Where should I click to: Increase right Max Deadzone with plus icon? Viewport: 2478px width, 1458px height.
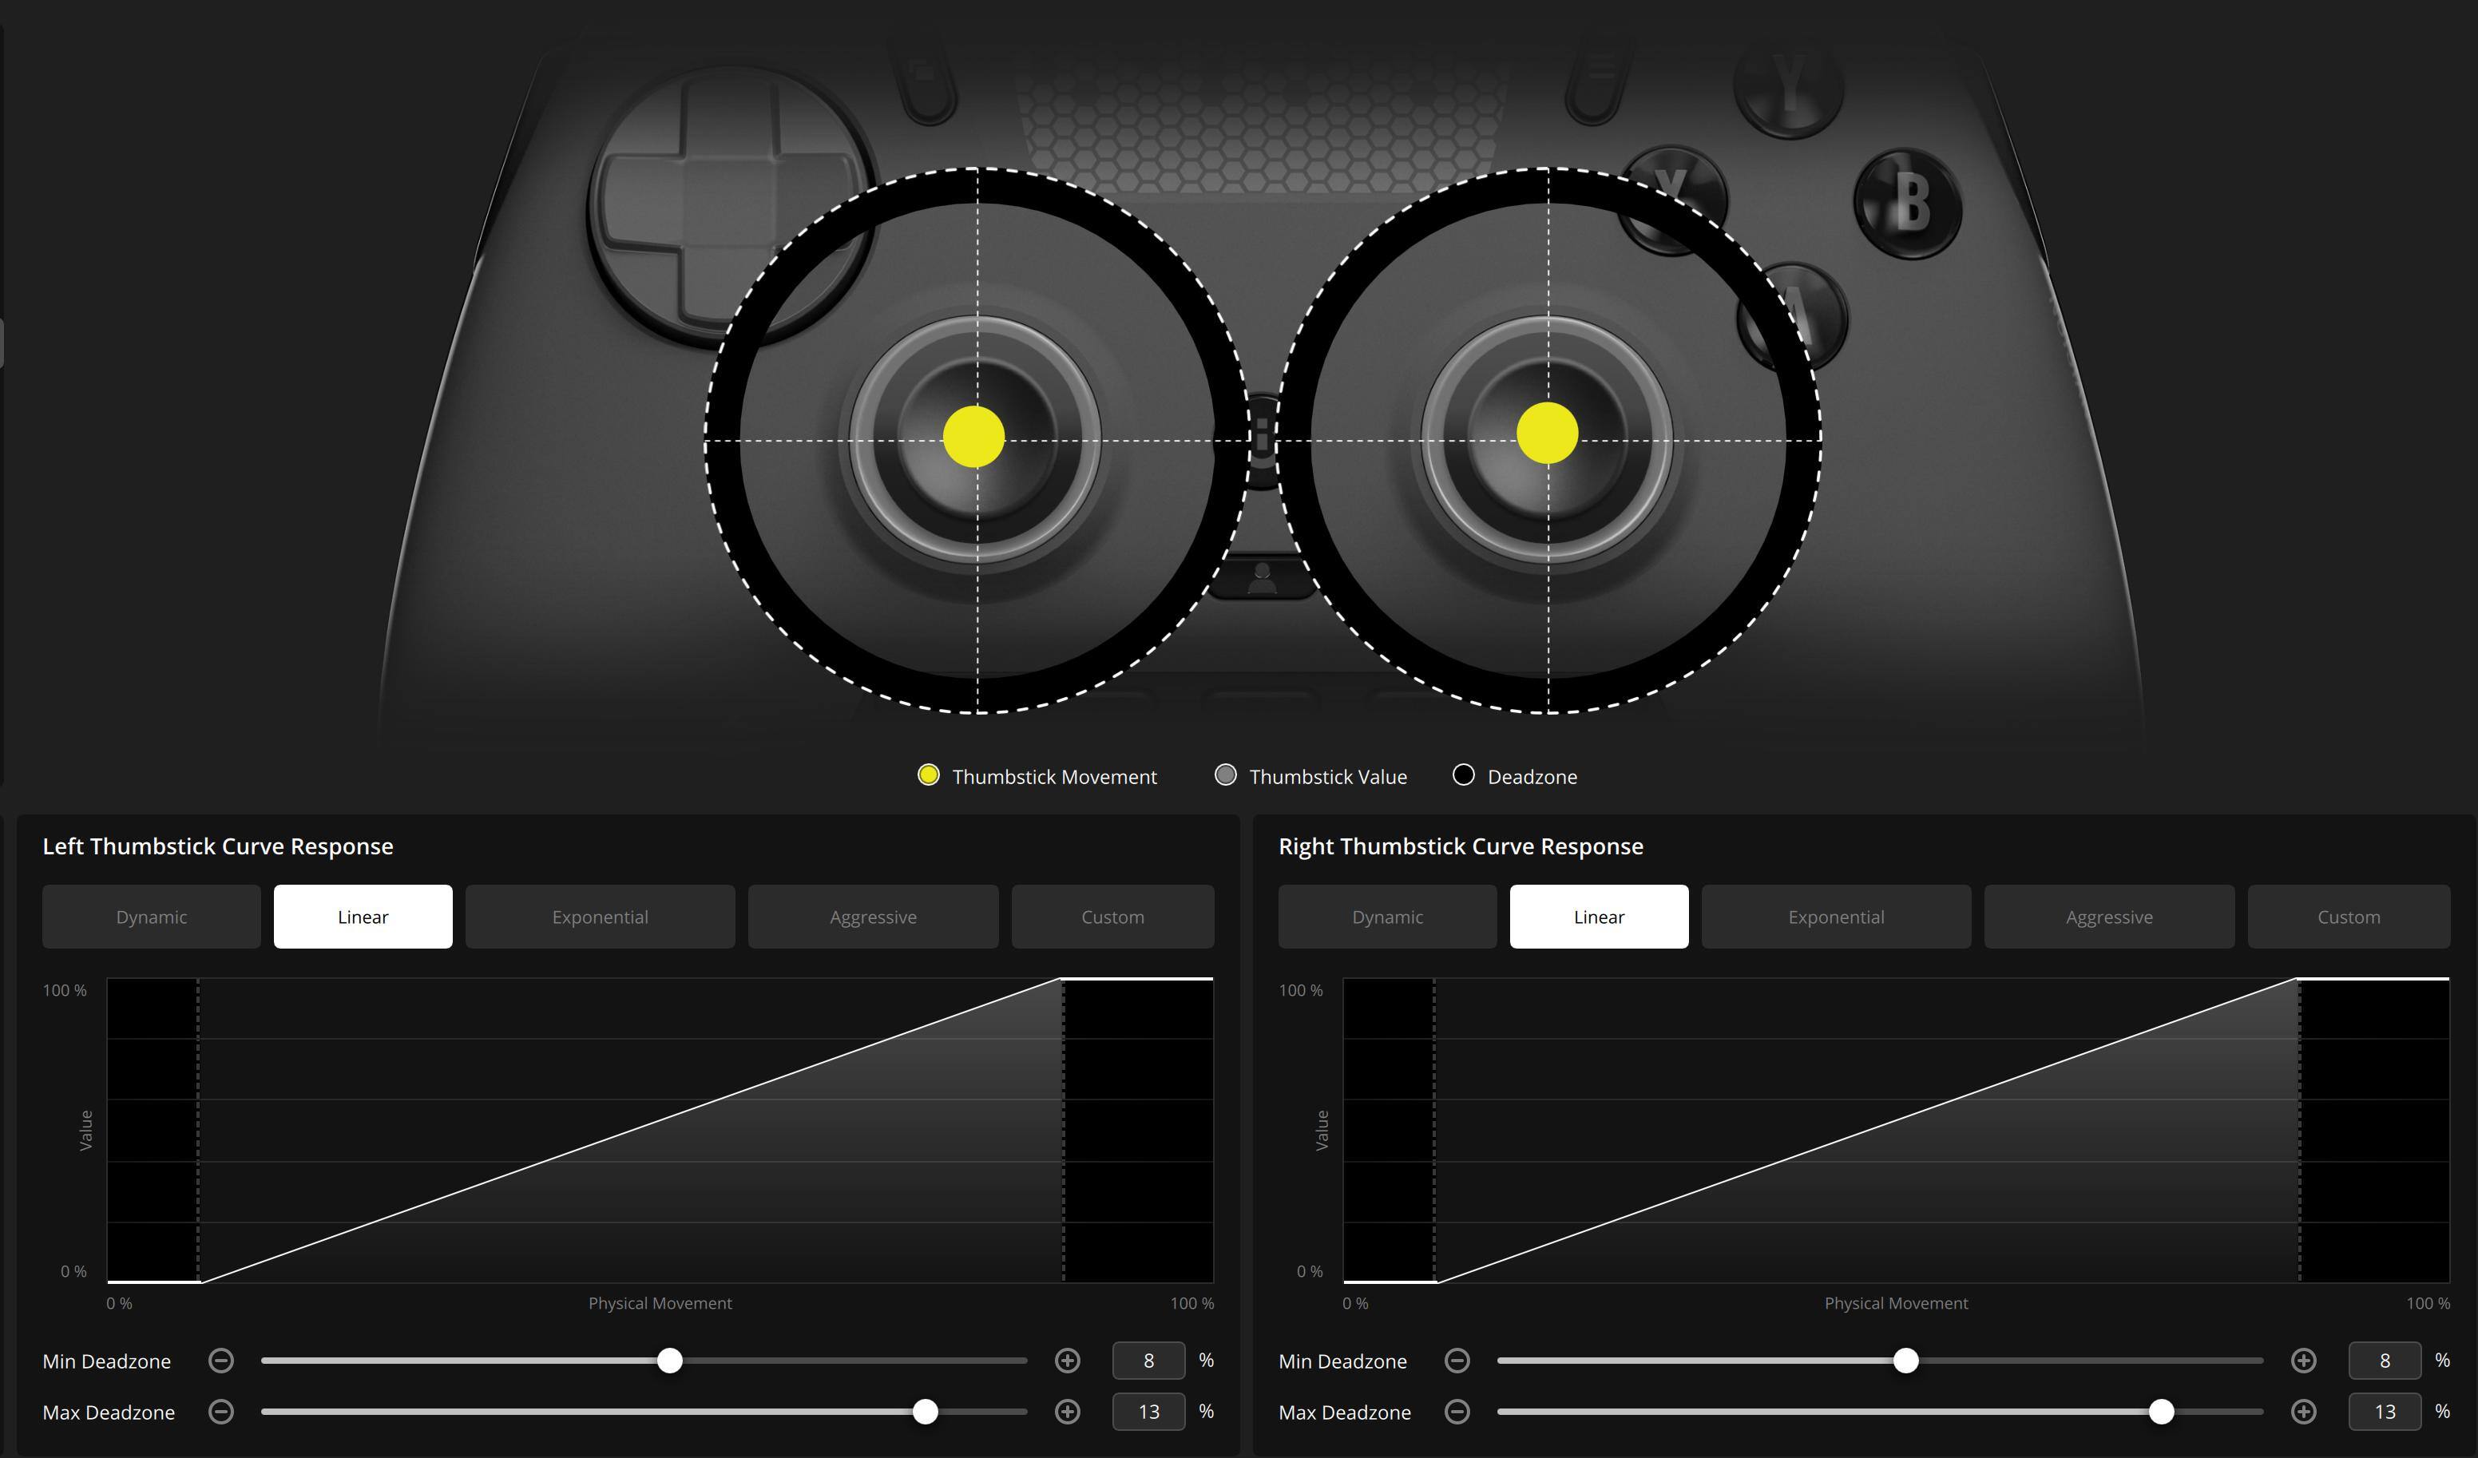click(2303, 1412)
